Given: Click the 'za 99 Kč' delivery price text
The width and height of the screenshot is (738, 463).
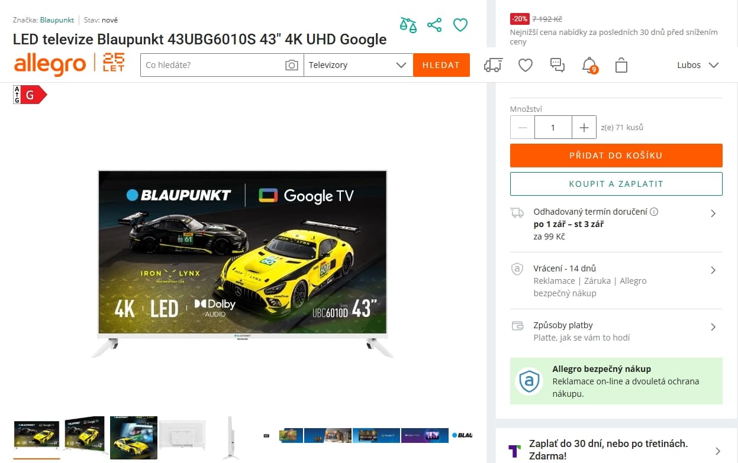Looking at the screenshot, I should click(x=549, y=237).
